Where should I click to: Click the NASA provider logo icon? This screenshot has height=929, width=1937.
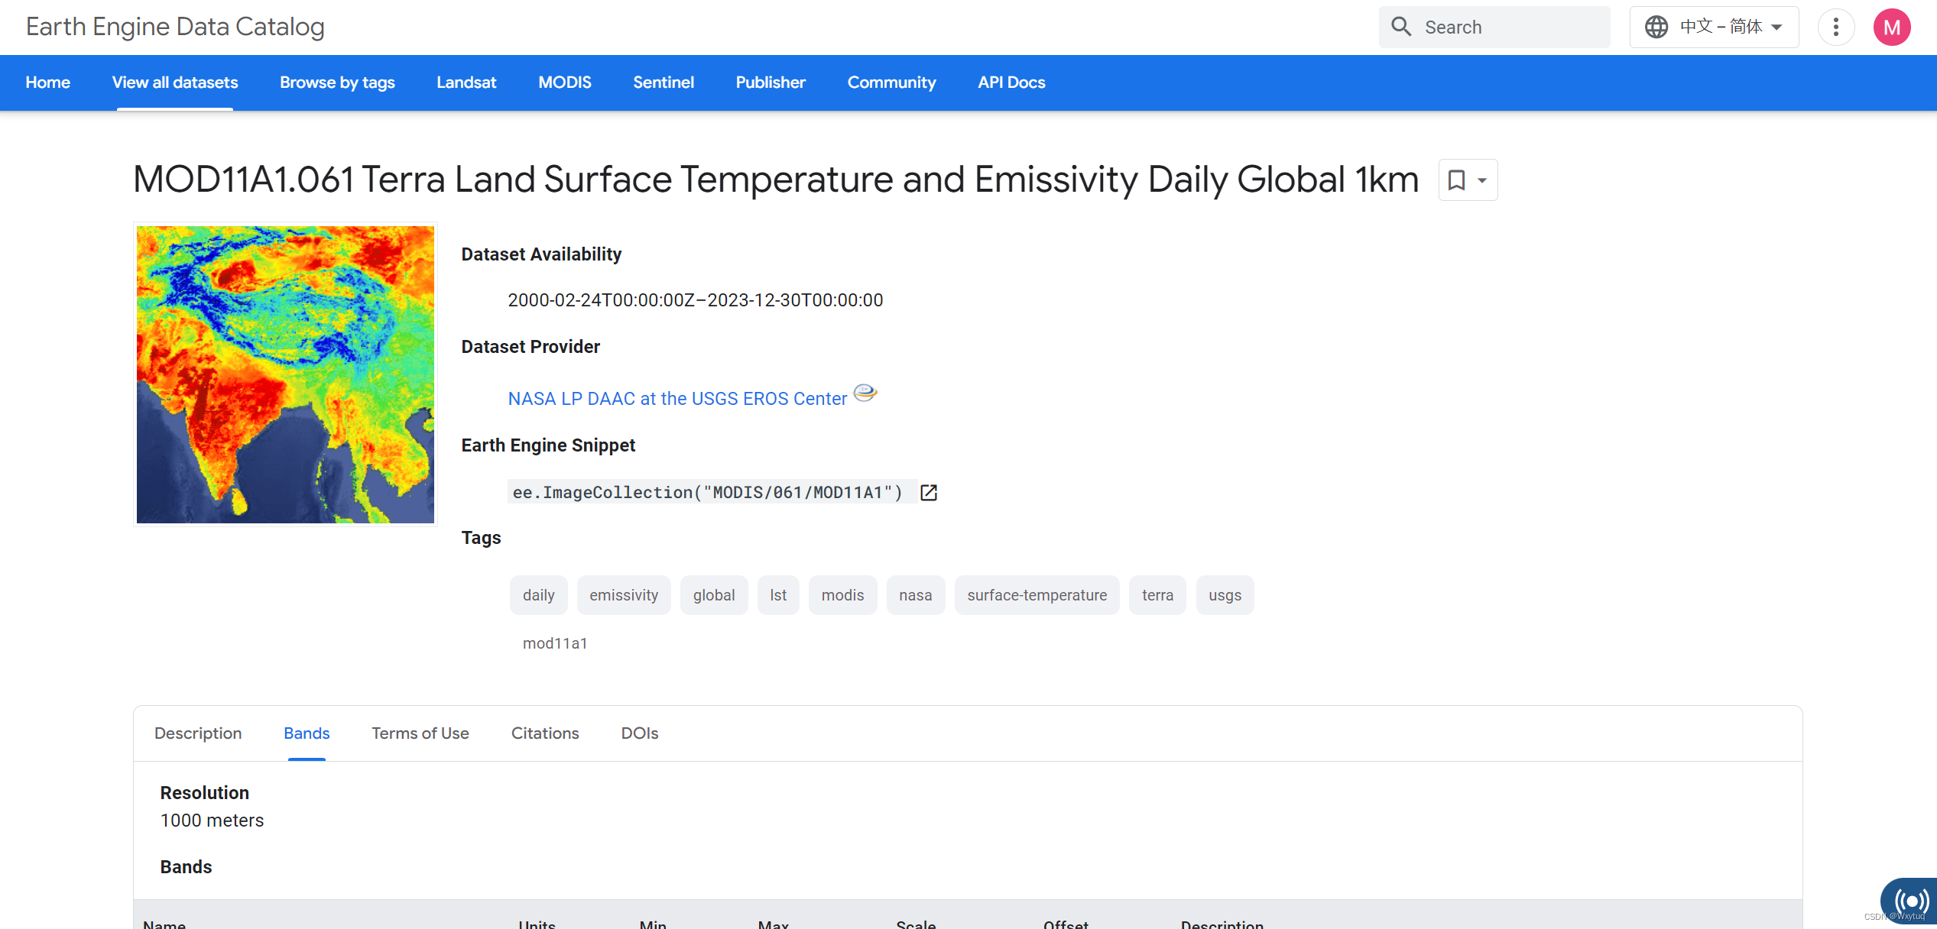(x=865, y=393)
